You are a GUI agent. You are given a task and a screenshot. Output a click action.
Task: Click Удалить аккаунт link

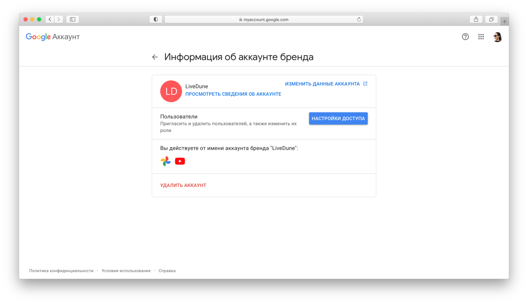(x=183, y=185)
